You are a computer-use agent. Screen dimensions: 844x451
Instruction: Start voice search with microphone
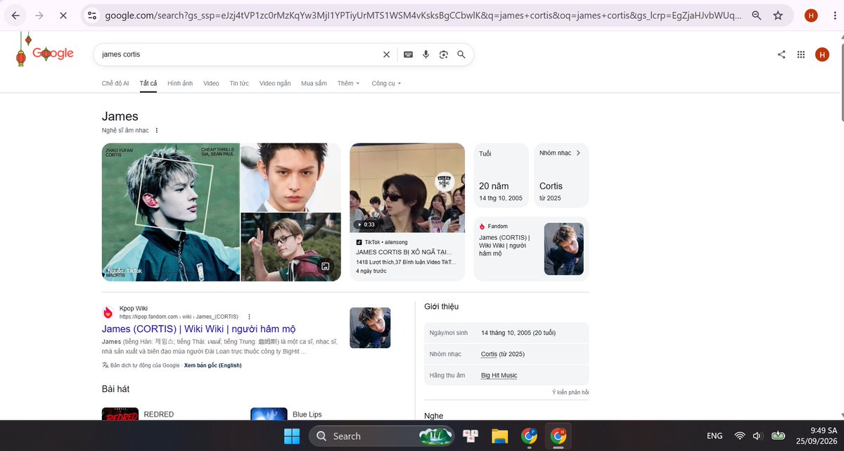point(426,54)
